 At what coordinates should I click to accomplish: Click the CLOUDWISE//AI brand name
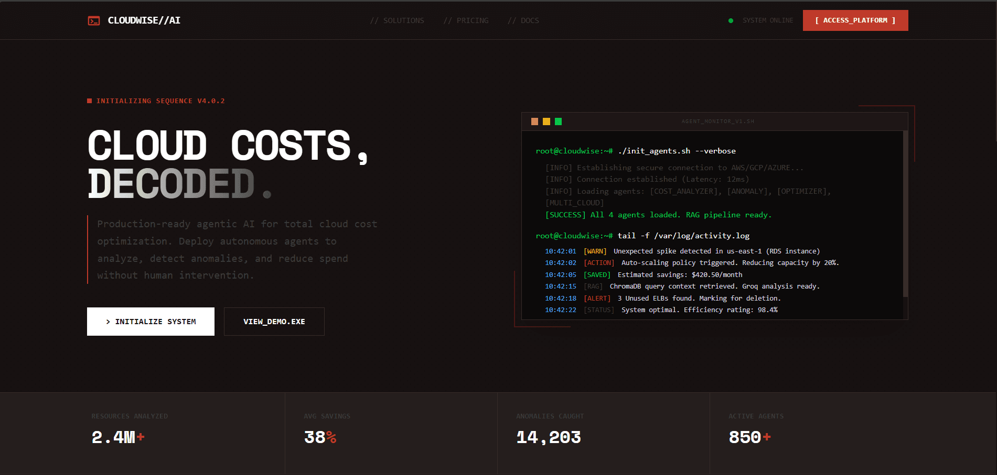(x=144, y=20)
